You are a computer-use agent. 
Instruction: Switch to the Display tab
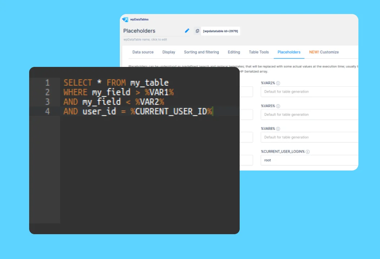[x=169, y=52]
